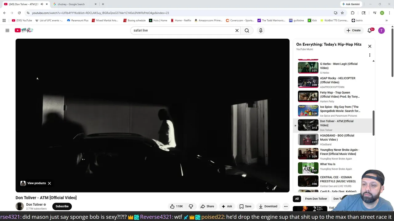Go to YouTube home via logo
Screen dimensions: 394x221
click(24, 30)
